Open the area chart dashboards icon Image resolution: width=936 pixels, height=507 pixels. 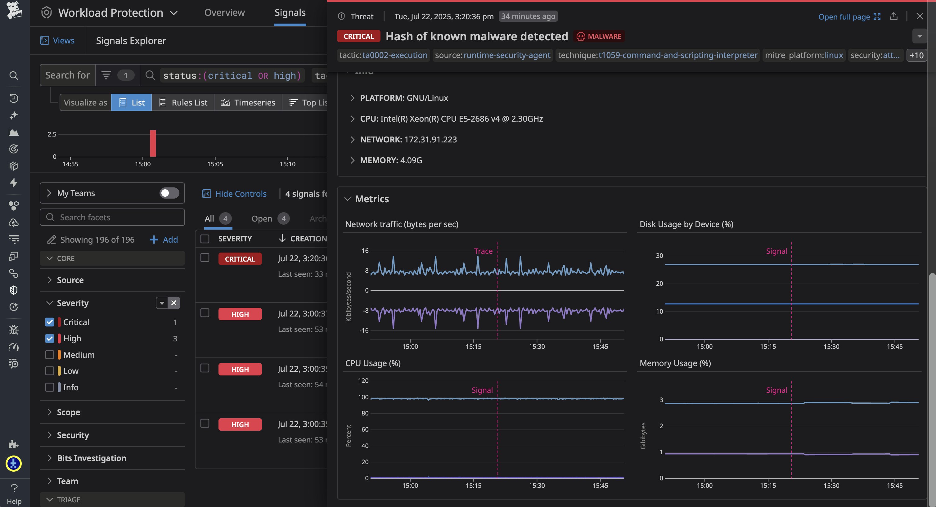pos(13,132)
